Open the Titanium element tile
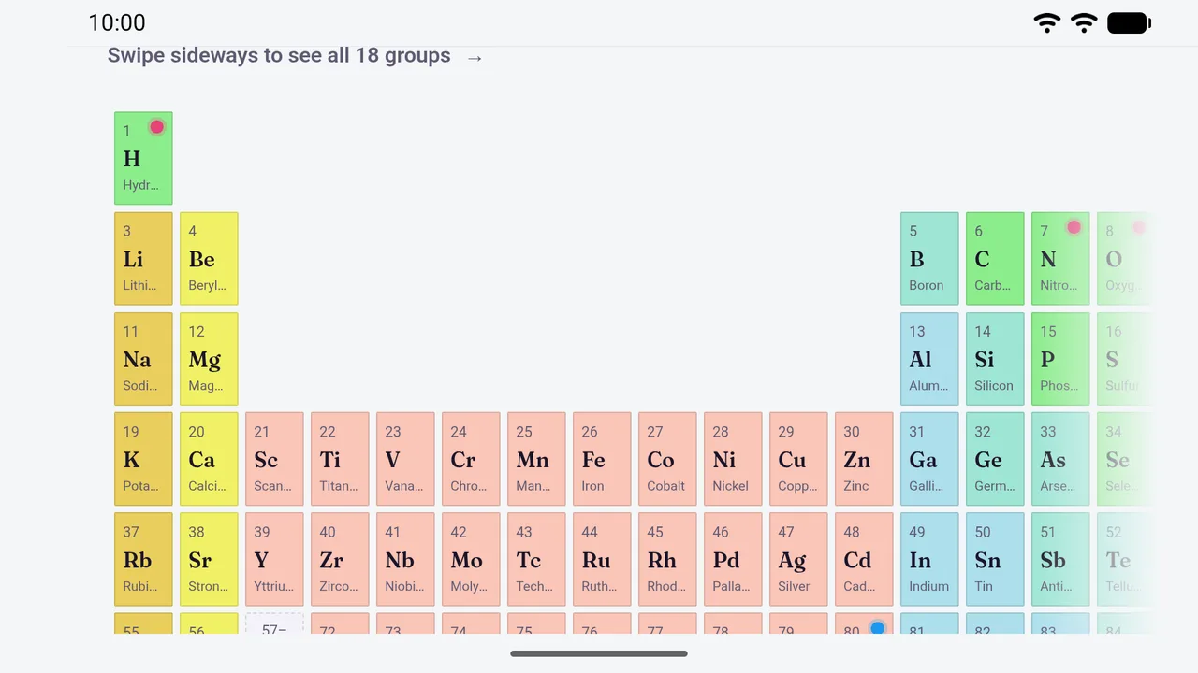 tap(340, 459)
